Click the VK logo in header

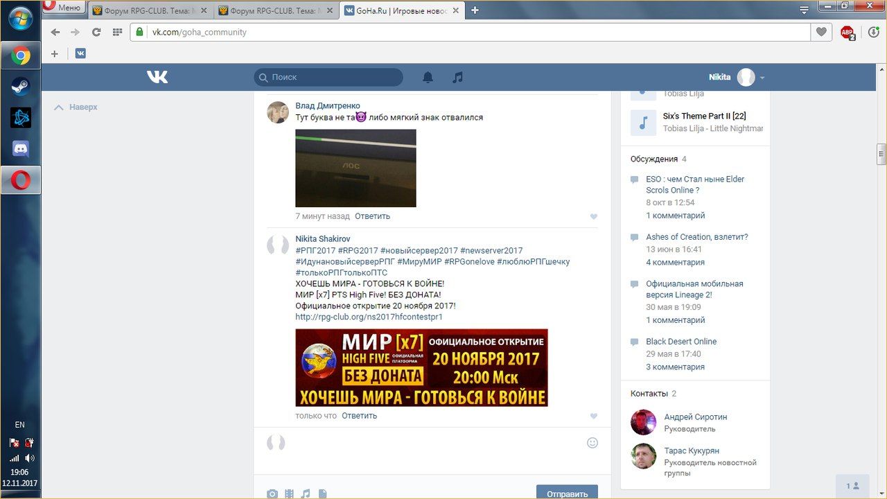click(x=157, y=78)
